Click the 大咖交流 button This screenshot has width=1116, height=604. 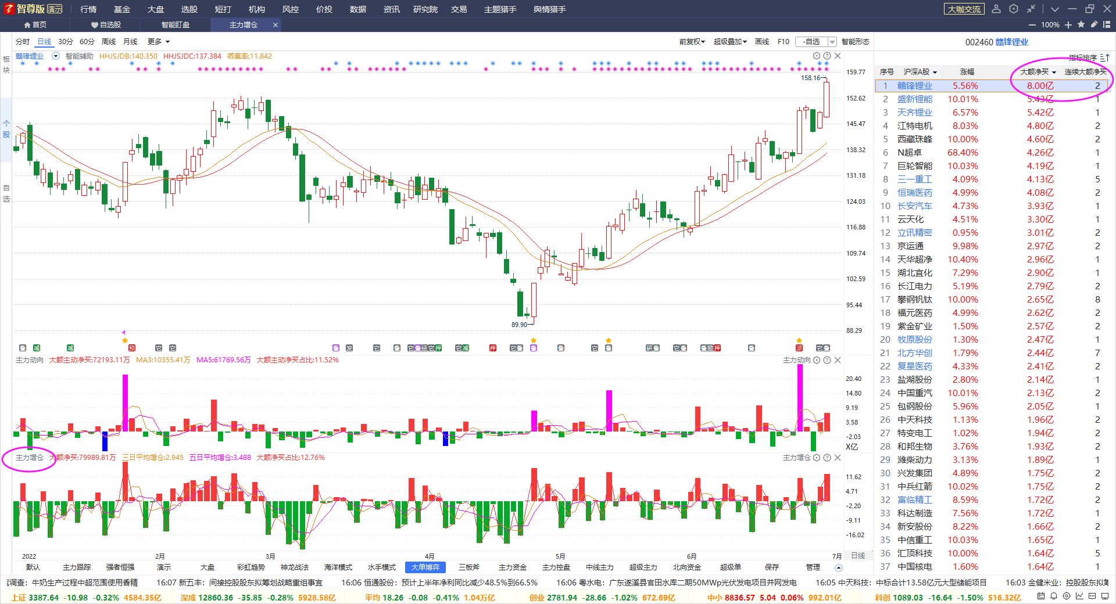click(964, 9)
